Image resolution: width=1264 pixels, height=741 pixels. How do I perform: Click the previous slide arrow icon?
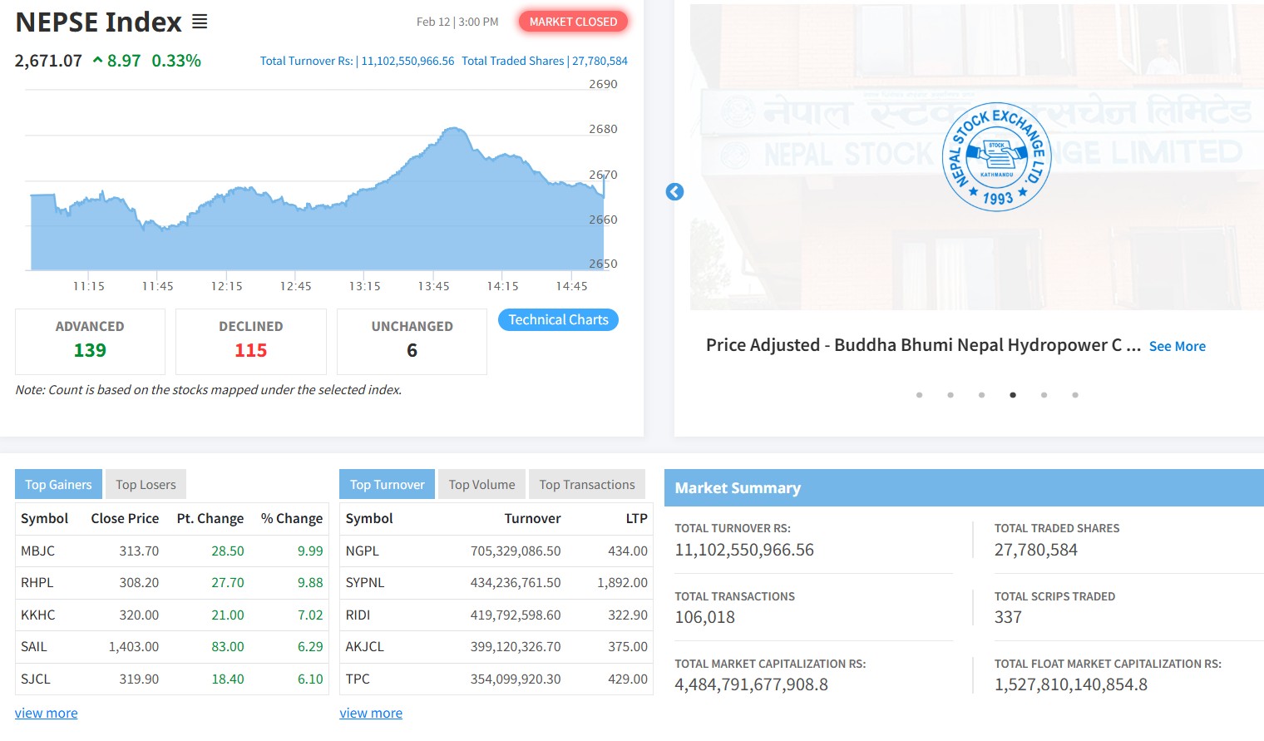[x=674, y=192]
